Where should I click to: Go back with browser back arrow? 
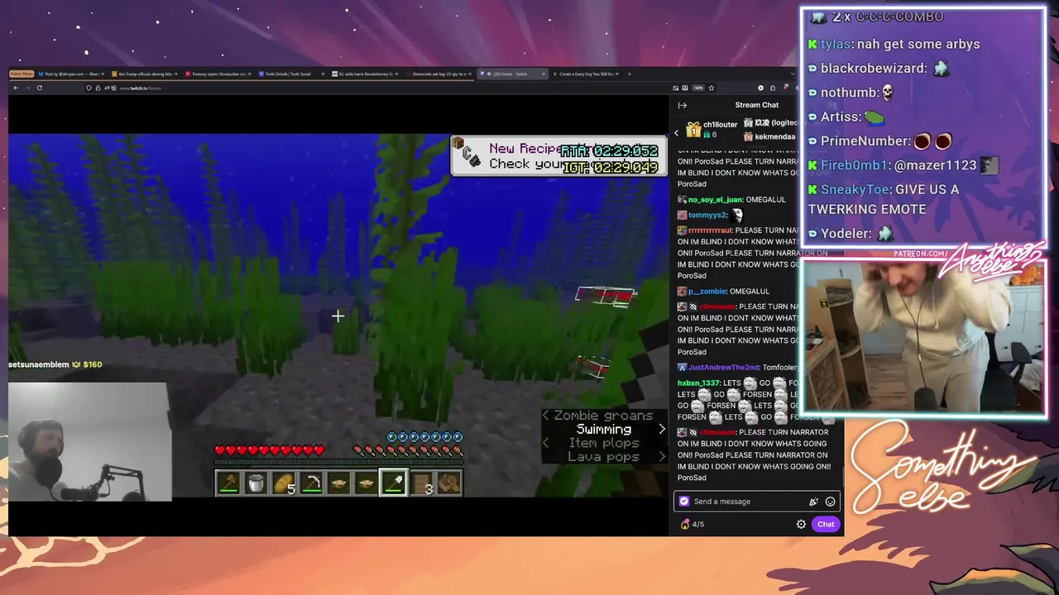[x=17, y=88]
